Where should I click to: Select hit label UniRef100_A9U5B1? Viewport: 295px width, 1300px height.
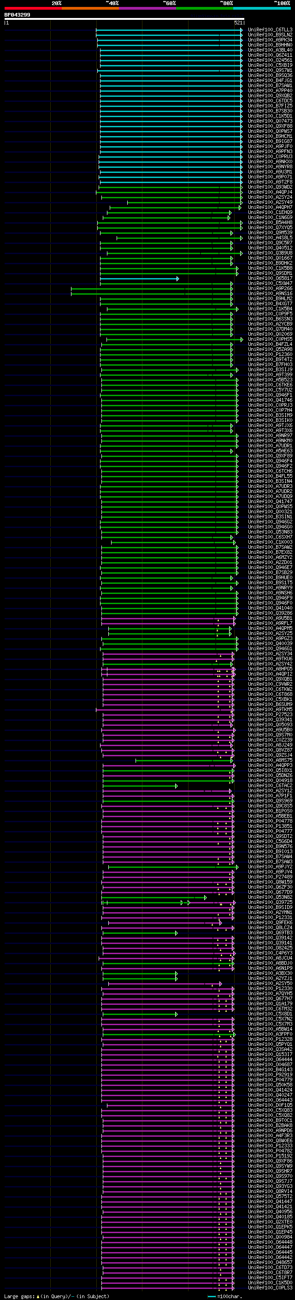[270, 618]
